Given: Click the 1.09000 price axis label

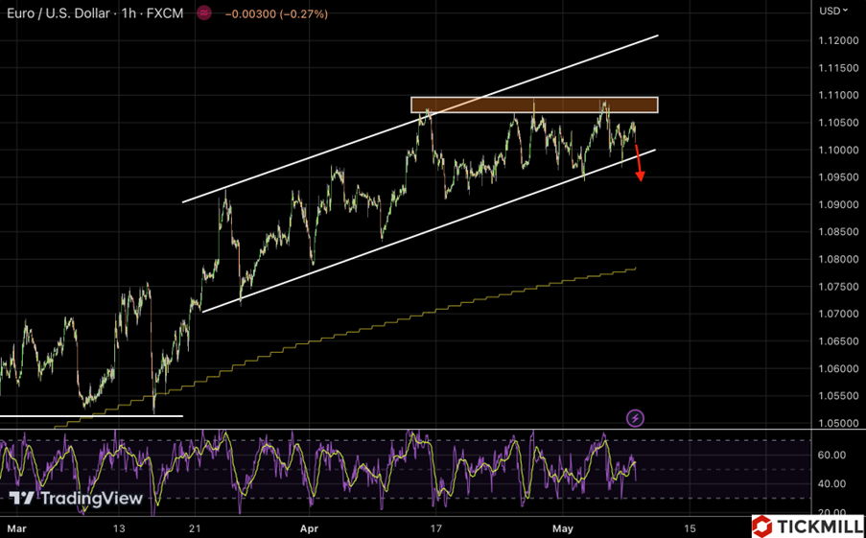Looking at the screenshot, I should [x=838, y=205].
